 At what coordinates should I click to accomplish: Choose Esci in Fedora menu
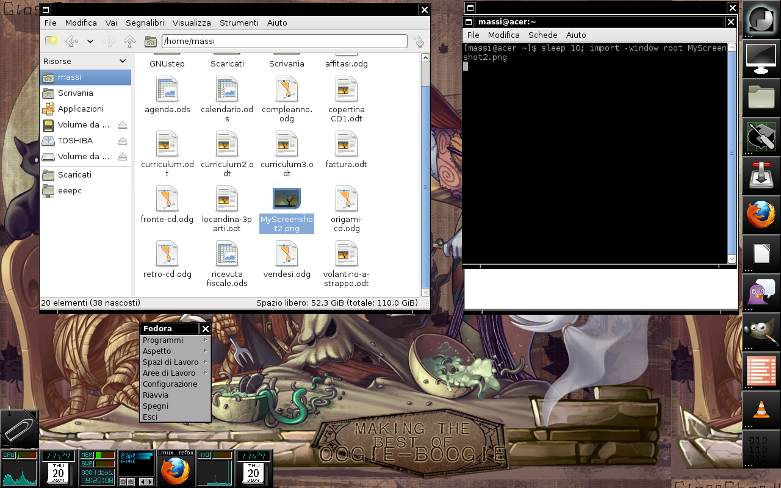176,417
